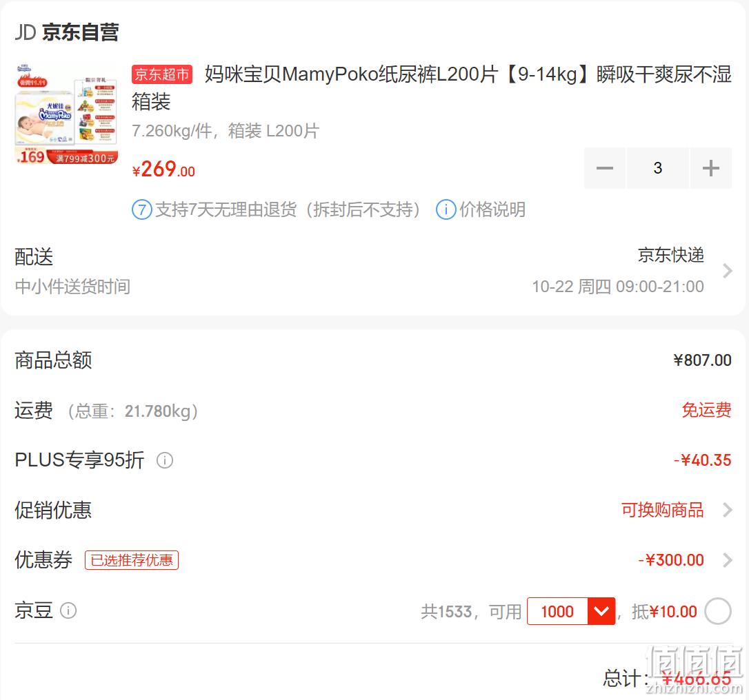Click the PLUS discount amount -¥40.35

tap(702, 460)
